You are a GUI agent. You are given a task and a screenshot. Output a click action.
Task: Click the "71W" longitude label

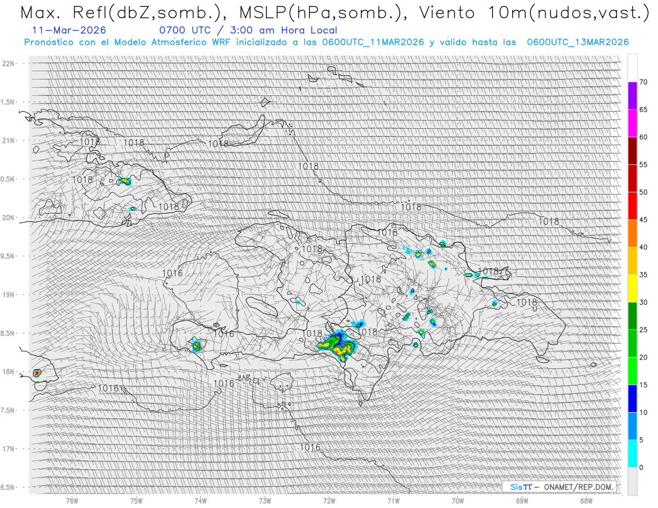tap(393, 501)
